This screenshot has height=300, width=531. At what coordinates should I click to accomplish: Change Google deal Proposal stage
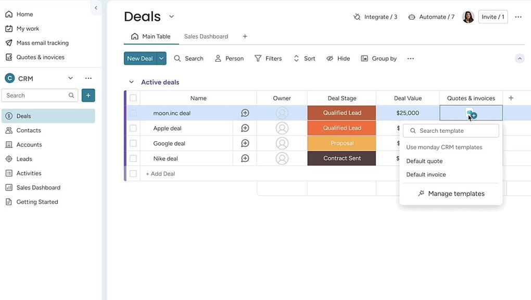(342, 143)
